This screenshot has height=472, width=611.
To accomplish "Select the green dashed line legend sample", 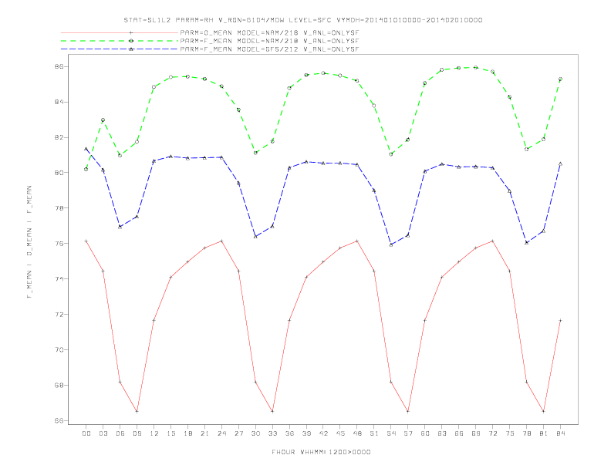I will [x=120, y=41].
